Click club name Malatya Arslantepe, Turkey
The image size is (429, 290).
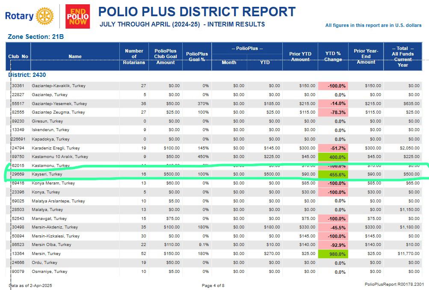tap(58, 201)
